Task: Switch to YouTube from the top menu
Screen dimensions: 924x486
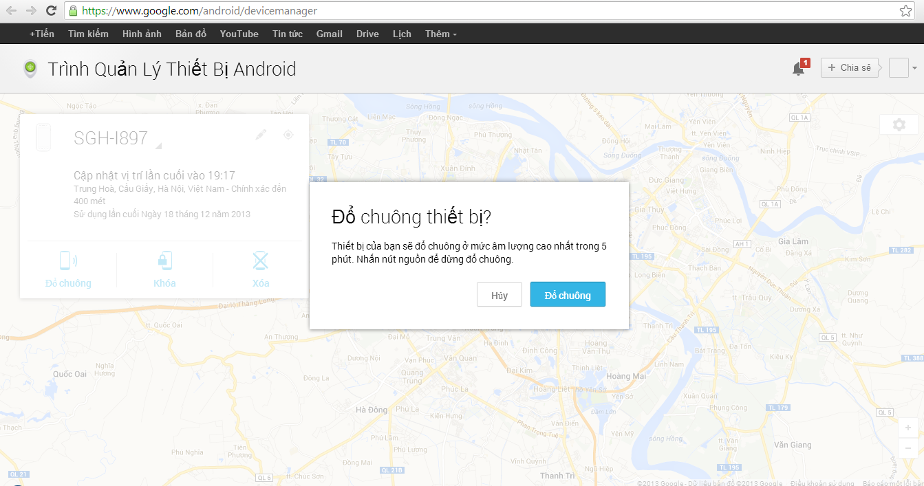Action: pyautogui.click(x=239, y=33)
